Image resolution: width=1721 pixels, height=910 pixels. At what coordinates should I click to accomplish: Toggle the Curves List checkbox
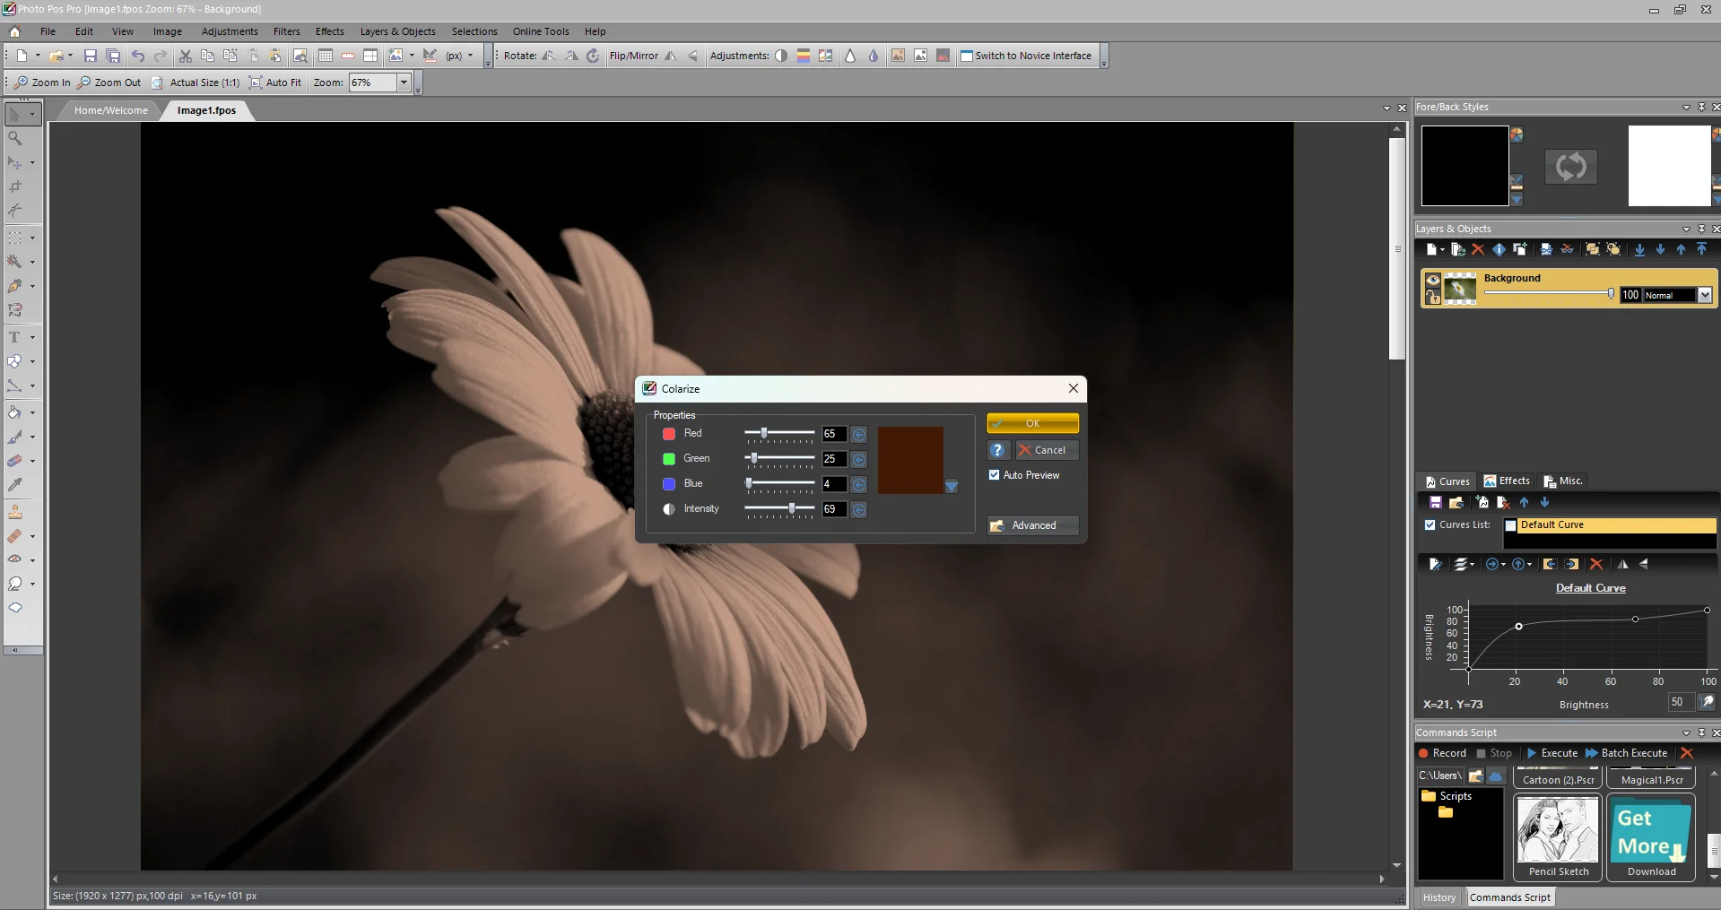click(x=1430, y=525)
